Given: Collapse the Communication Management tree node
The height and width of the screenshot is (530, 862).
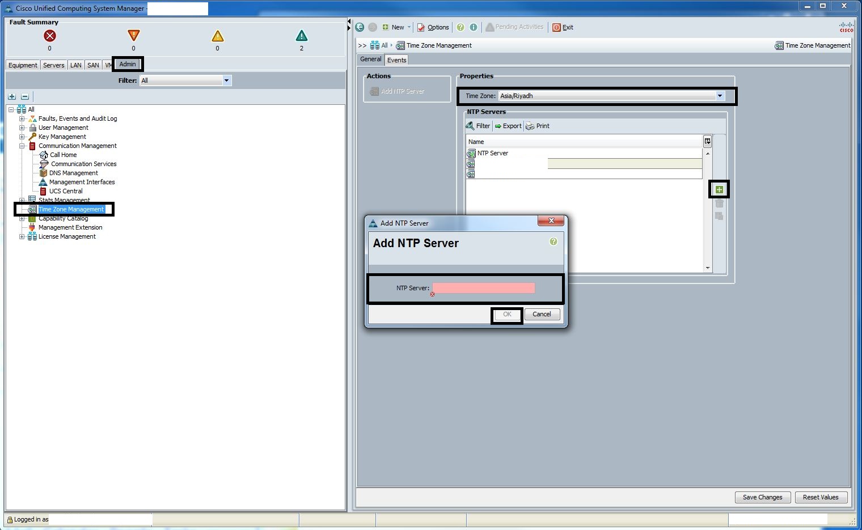Looking at the screenshot, I should tap(22, 146).
